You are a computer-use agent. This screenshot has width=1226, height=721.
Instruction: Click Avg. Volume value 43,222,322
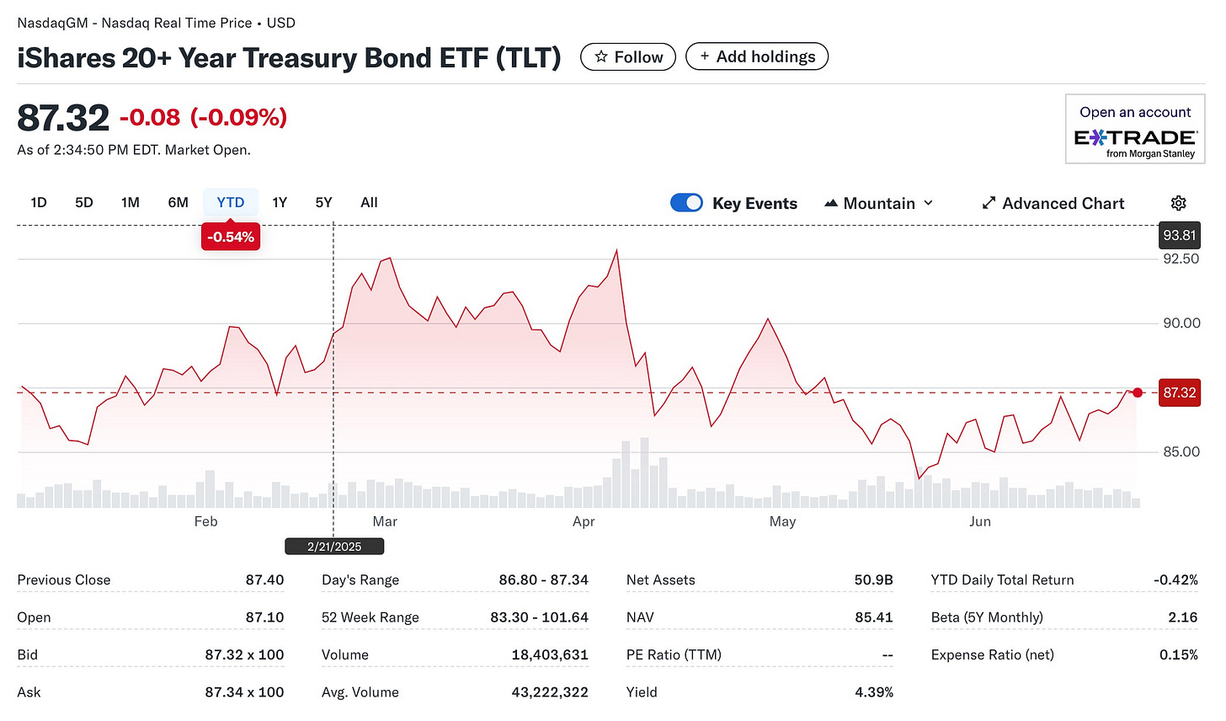tap(550, 692)
